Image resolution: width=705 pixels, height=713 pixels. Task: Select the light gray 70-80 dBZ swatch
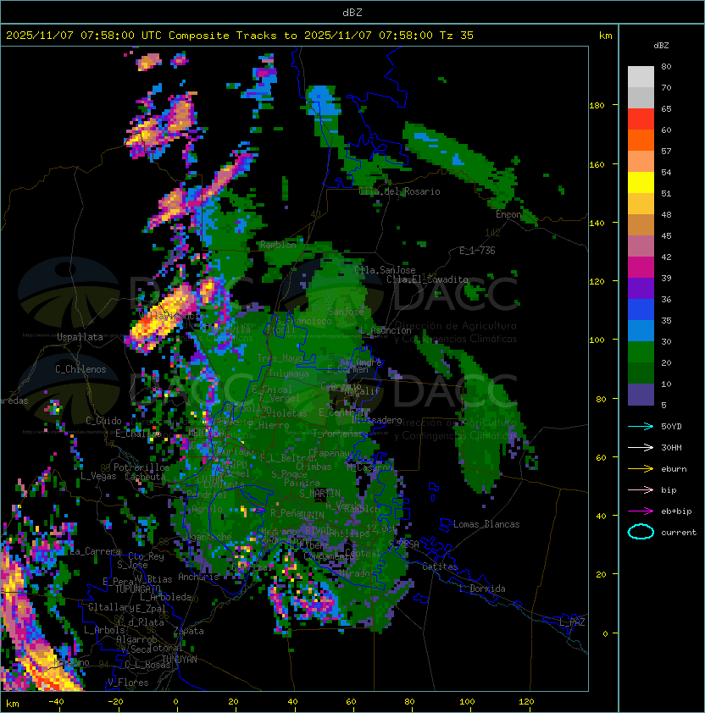coord(641,76)
